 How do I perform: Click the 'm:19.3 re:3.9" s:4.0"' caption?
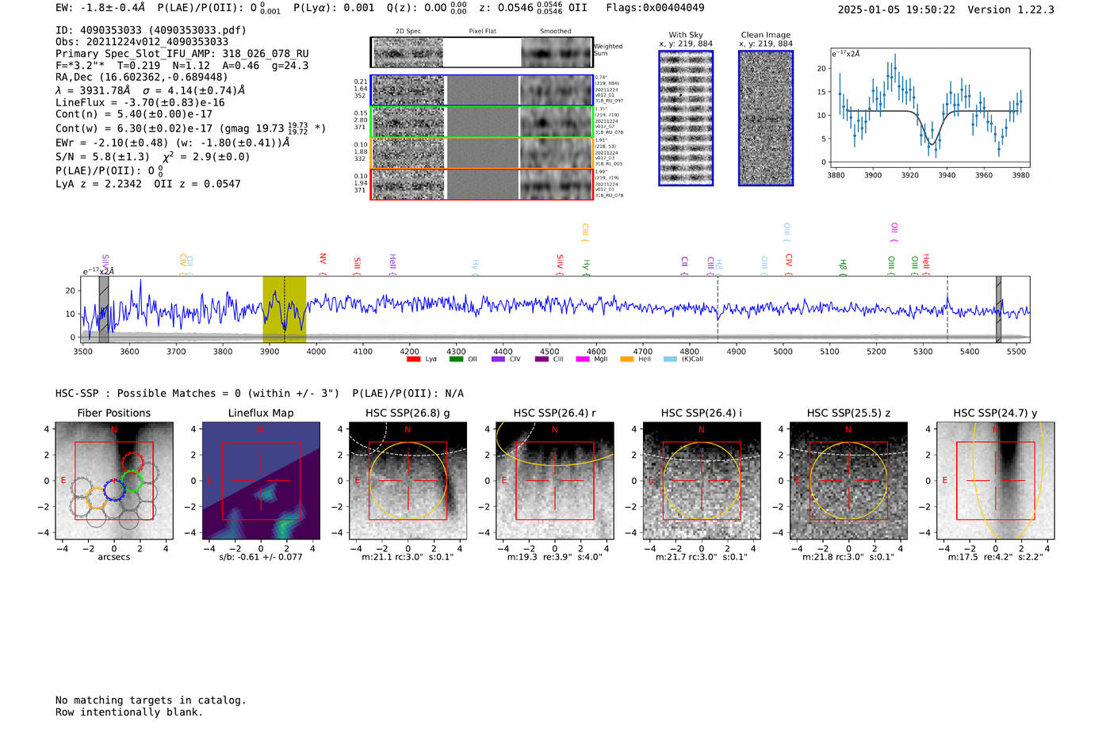(x=555, y=557)
